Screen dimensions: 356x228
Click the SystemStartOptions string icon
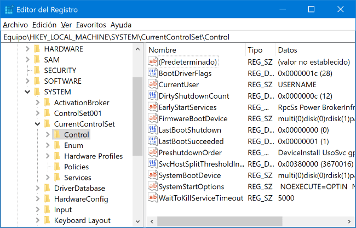153,186
